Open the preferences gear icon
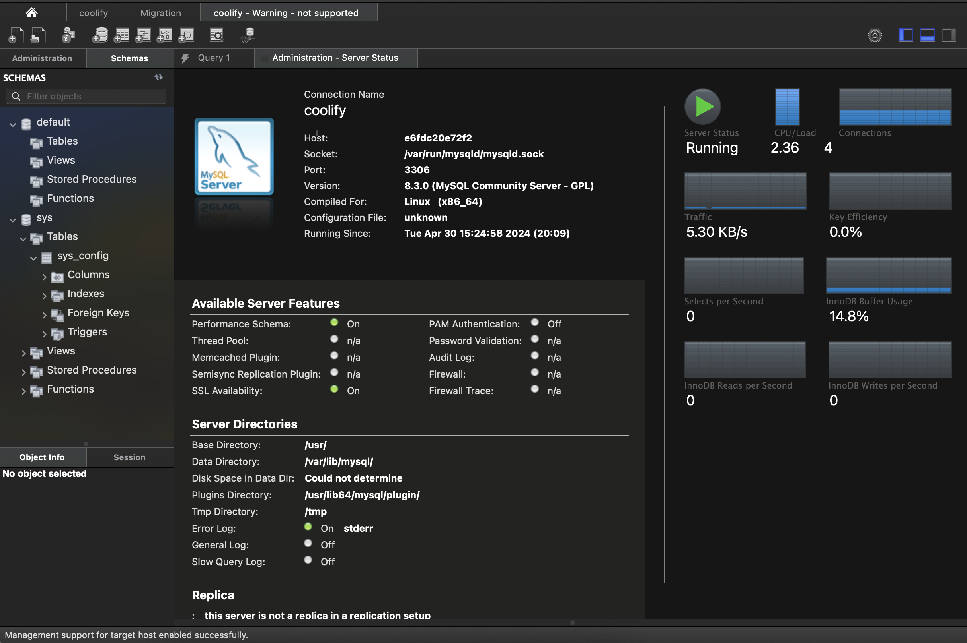Screen dimensions: 967x643 [875, 35]
